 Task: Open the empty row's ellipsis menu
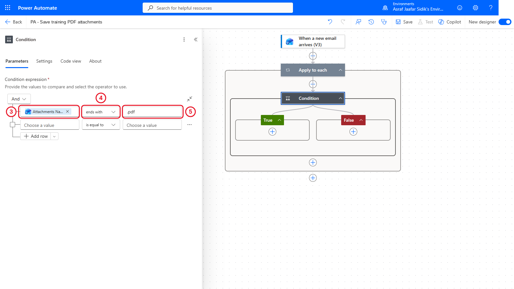tap(190, 125)
